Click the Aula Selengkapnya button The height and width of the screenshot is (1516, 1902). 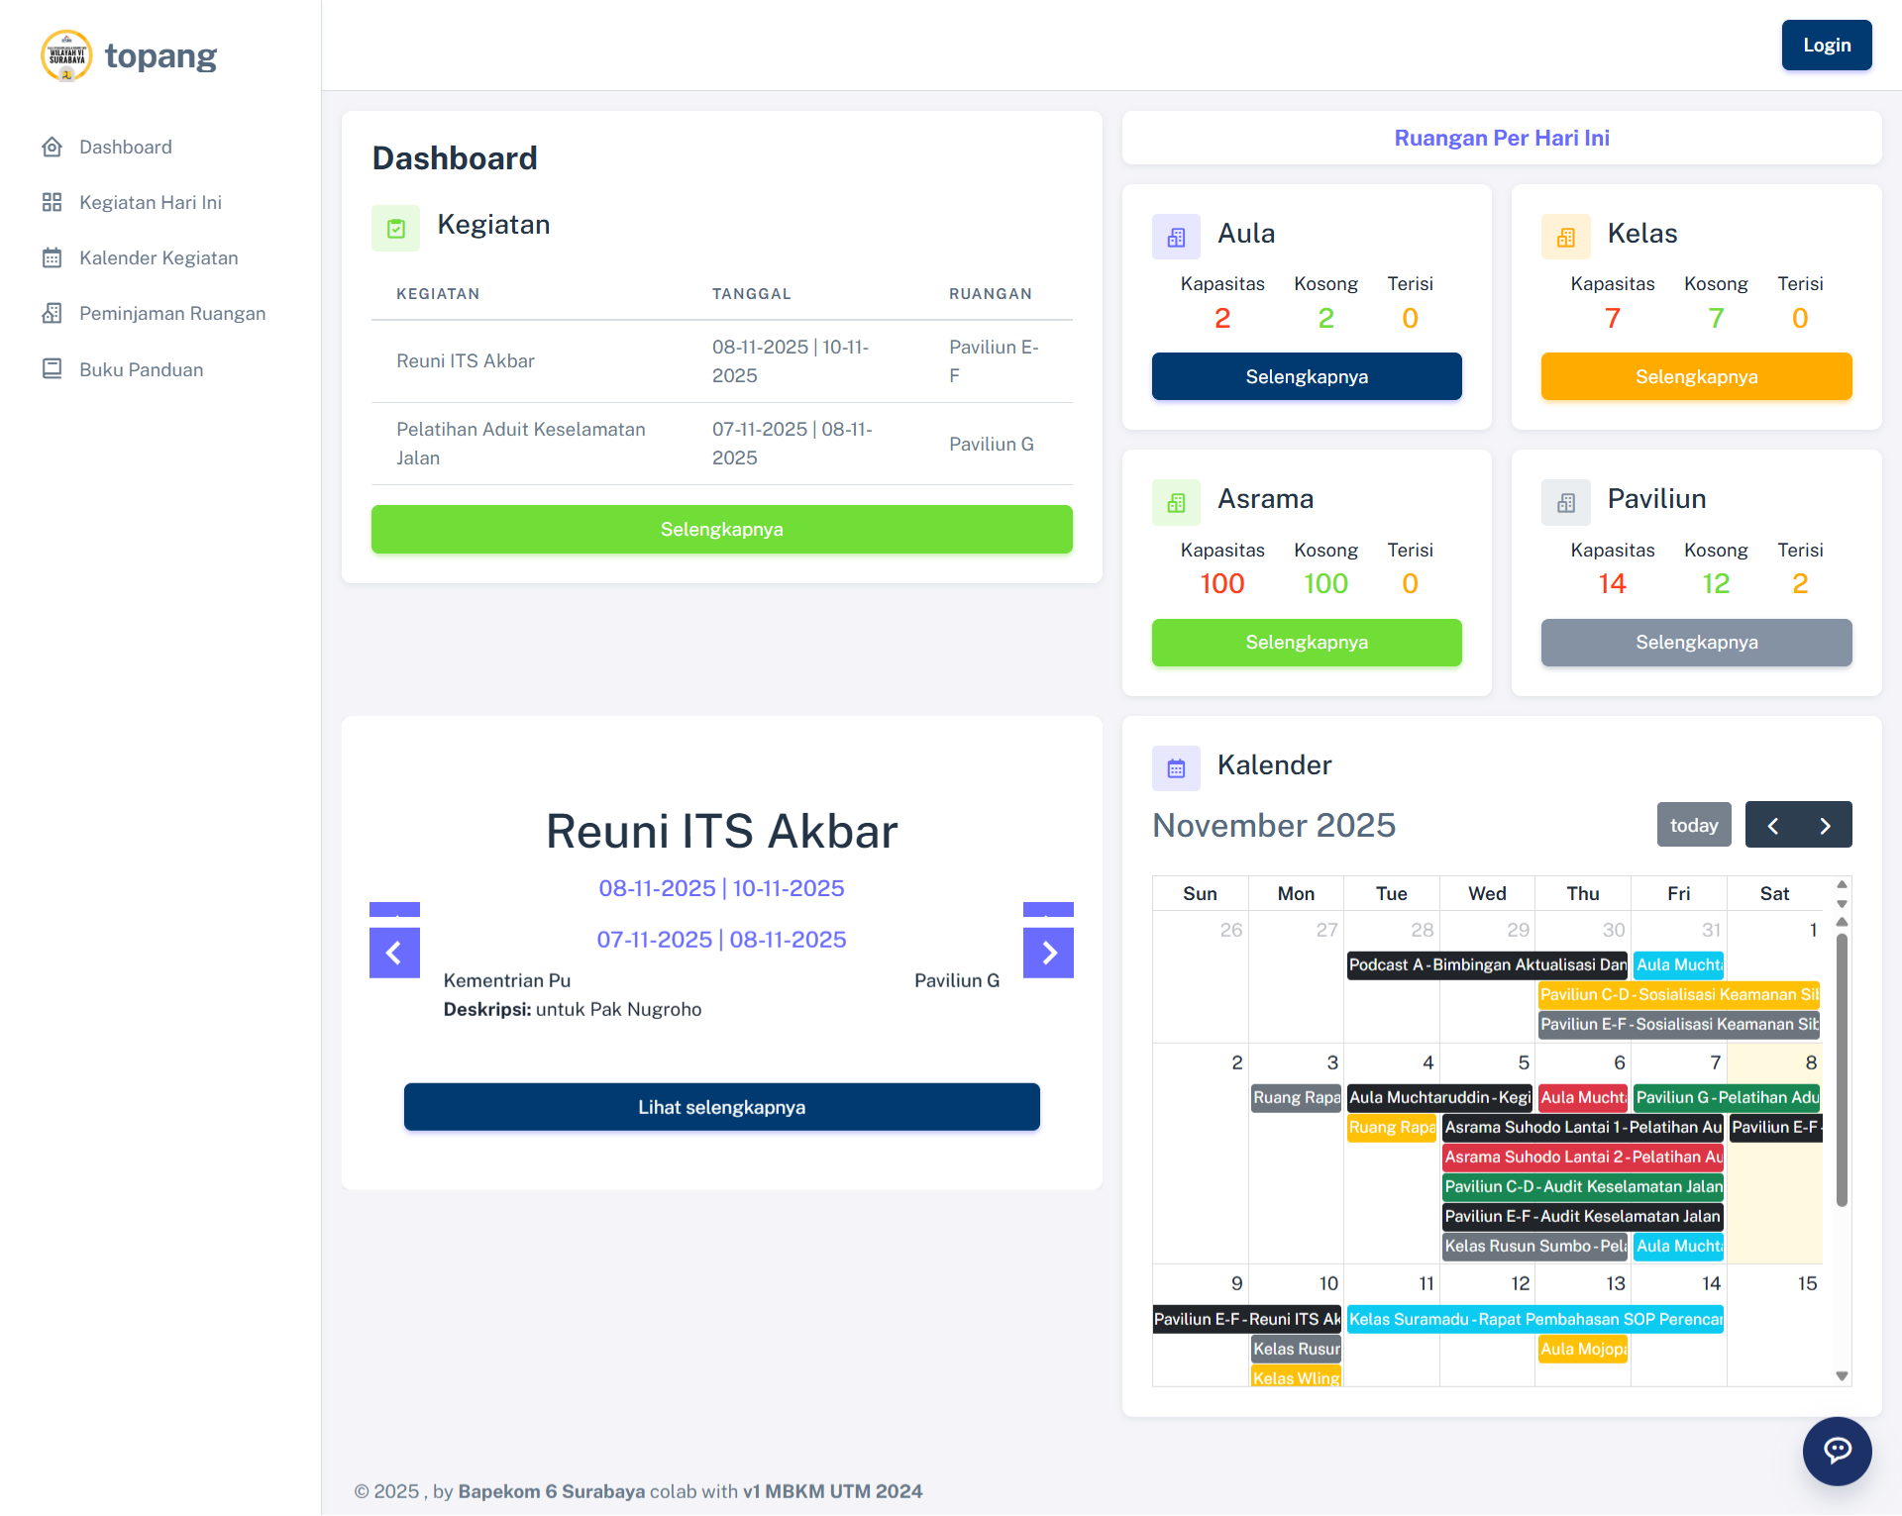(x=1306, y=376)
